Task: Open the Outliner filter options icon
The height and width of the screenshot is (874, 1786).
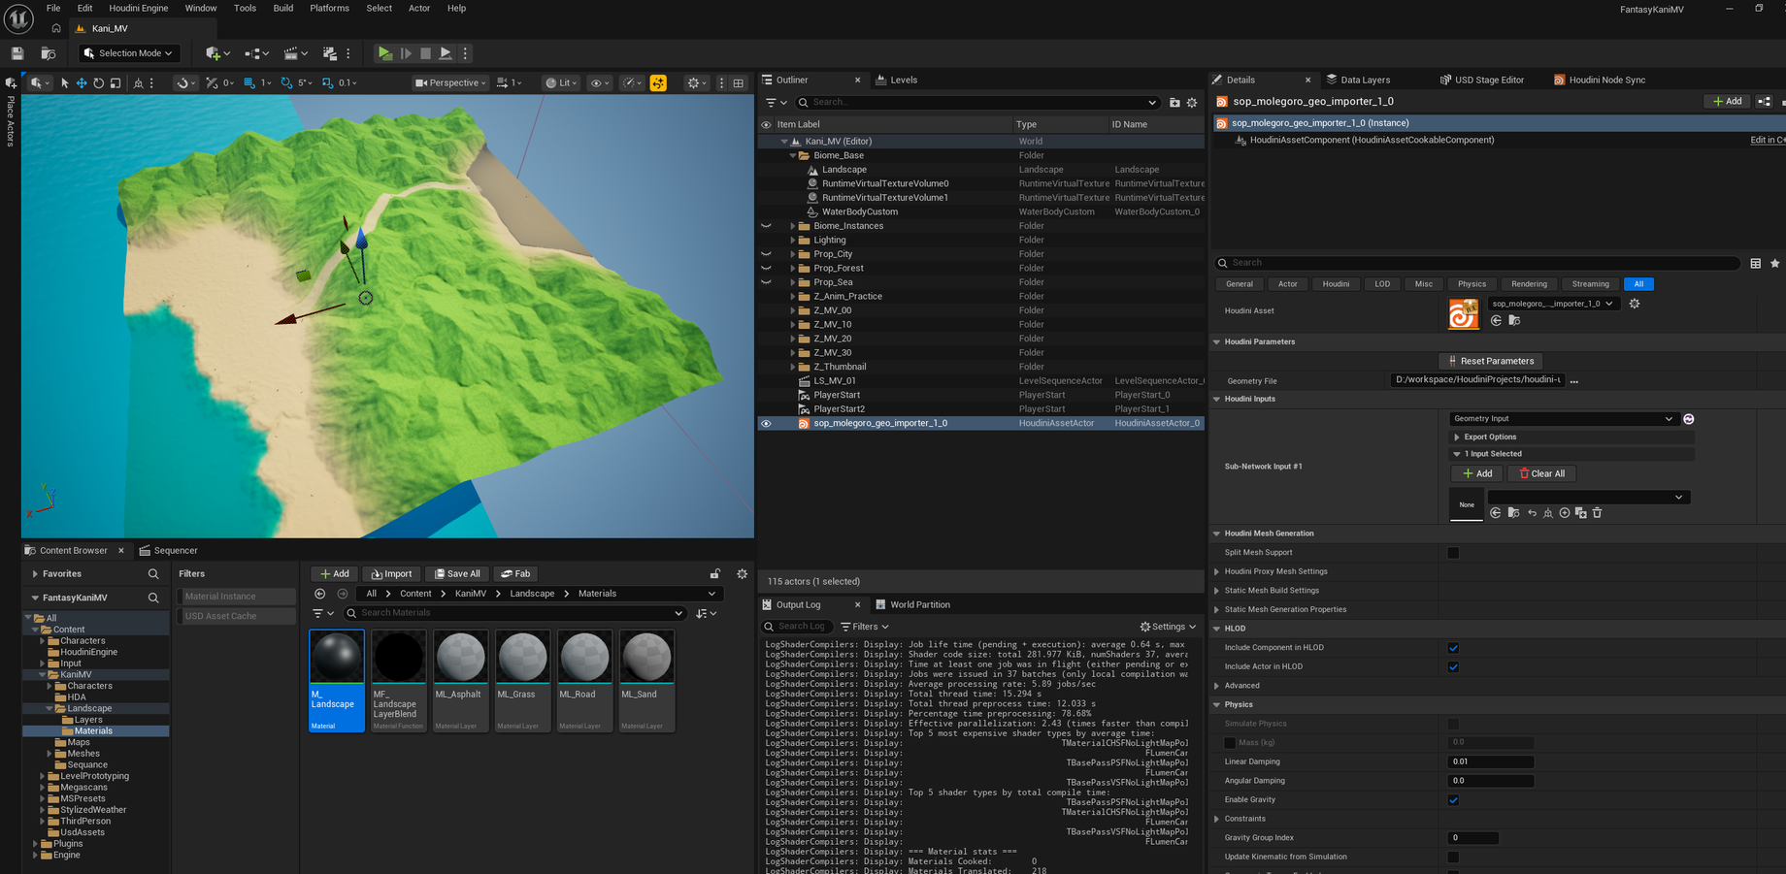Action: [x=777, y=102]
